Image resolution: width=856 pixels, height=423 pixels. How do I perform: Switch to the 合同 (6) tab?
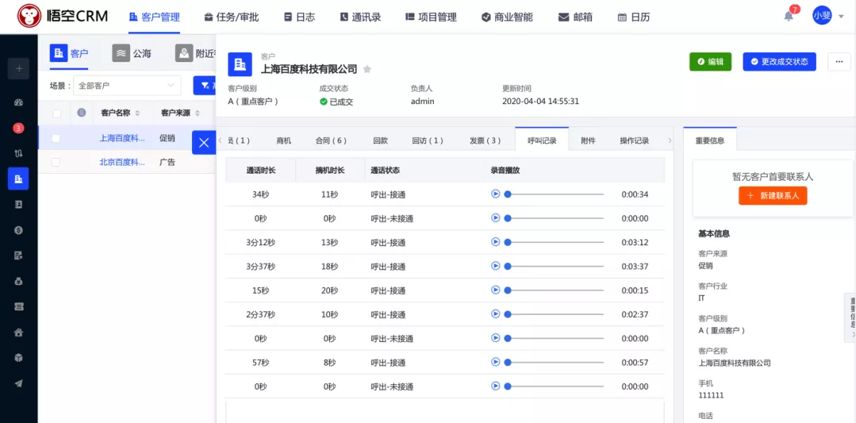pos(331,140)
